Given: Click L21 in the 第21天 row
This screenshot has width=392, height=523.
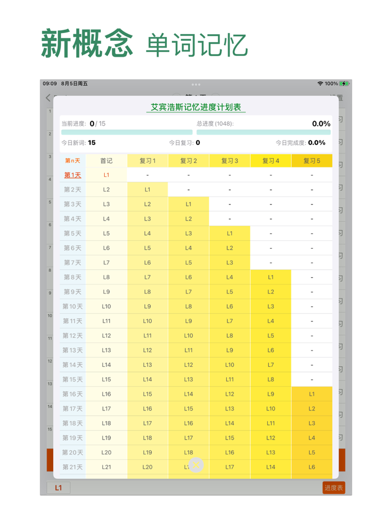Looking at the screenshot, I should (x=106, y=467).
